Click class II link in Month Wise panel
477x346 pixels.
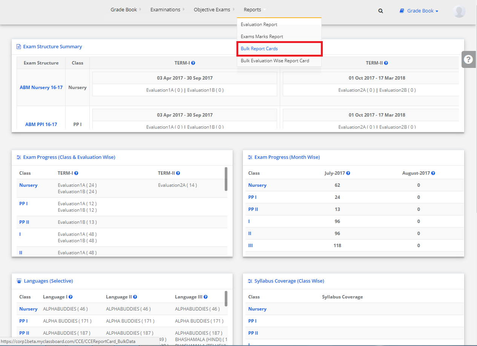(250, 234)
